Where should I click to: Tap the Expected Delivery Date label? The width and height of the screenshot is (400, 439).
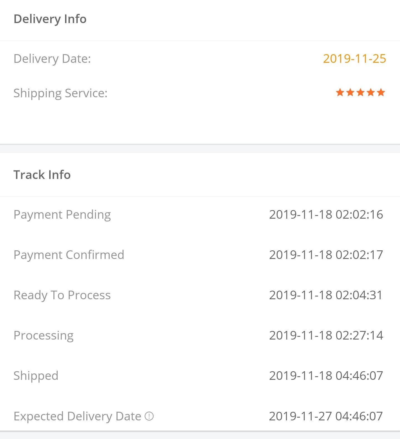(x=78, y=416)
